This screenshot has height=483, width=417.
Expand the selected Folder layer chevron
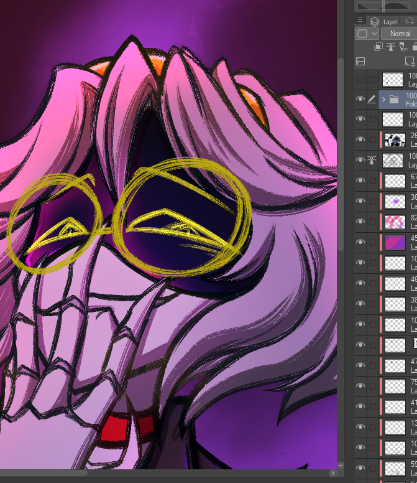(383, 99)
